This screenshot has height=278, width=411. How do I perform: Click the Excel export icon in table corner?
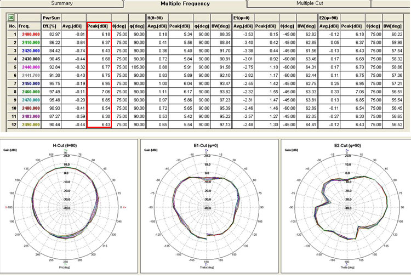point(12,18)
